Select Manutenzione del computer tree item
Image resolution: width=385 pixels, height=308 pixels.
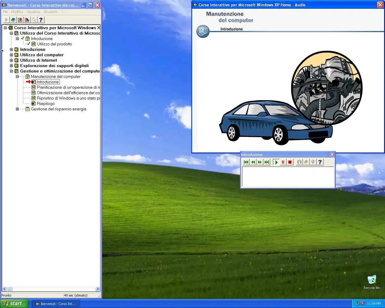56,76
